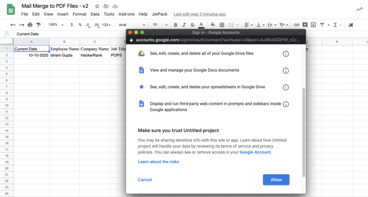368x197 pixels.
Task: Click the Input tools Devanagari icon
Action: pyautogui.click(x=351, y=25)
